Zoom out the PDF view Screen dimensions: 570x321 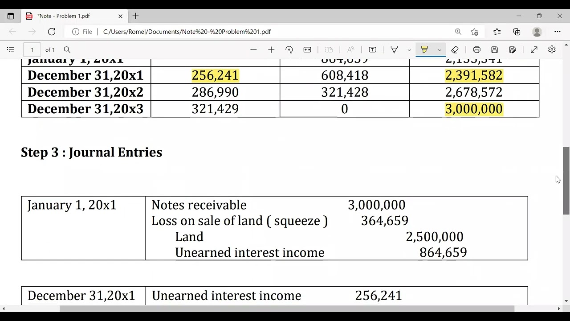(253, 49)
